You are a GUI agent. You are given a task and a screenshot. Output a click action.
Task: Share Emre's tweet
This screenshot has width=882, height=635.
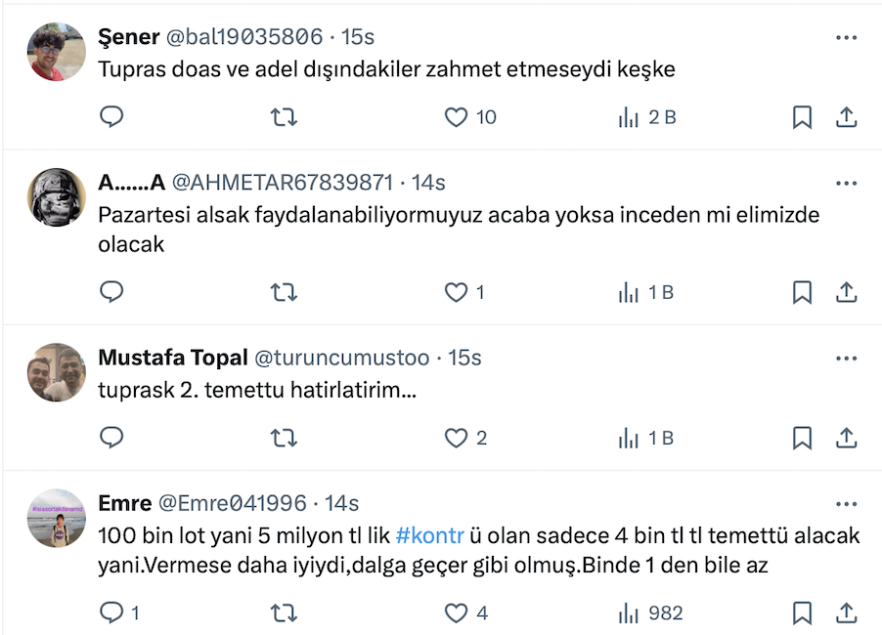click(x=847, y=613)
